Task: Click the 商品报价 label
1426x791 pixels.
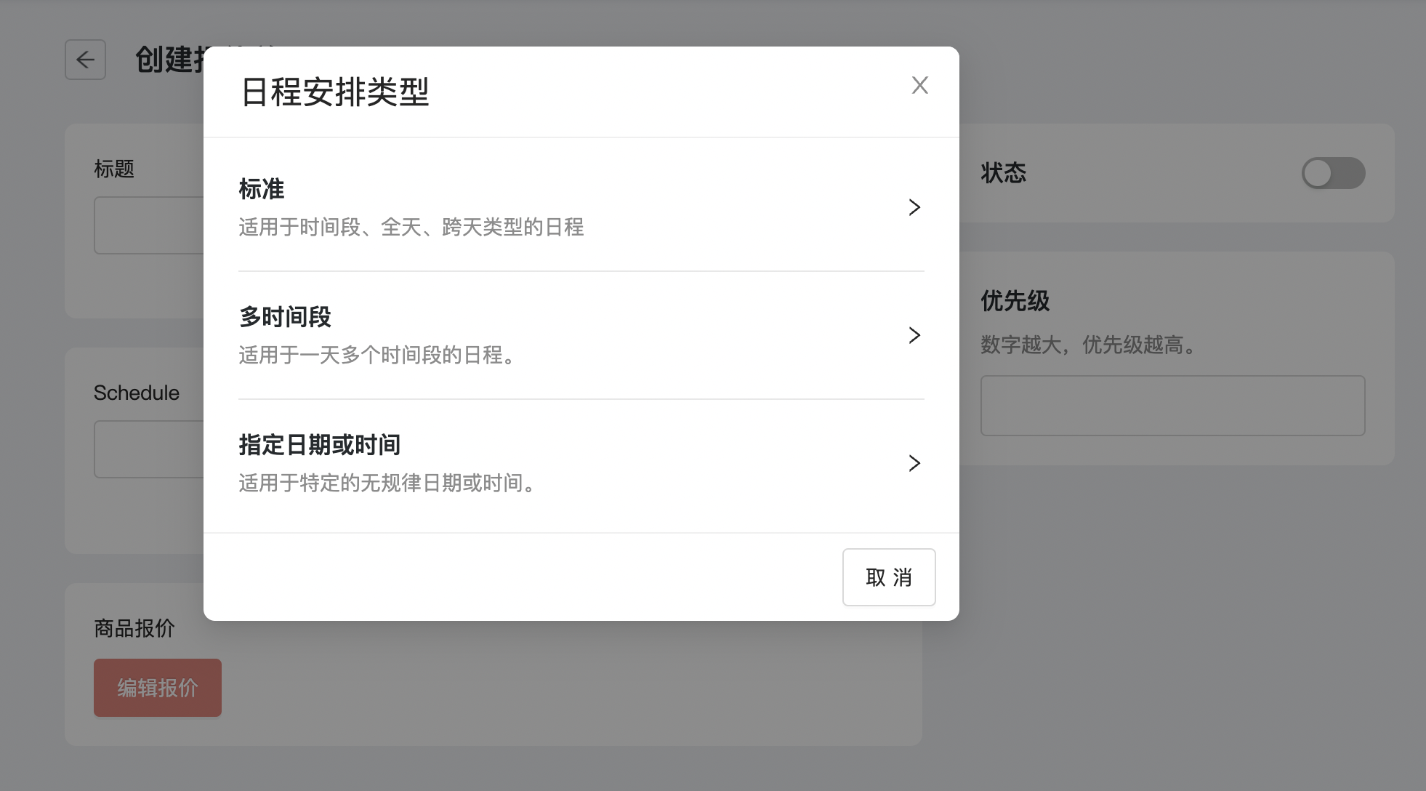Action: pos(134,628)
